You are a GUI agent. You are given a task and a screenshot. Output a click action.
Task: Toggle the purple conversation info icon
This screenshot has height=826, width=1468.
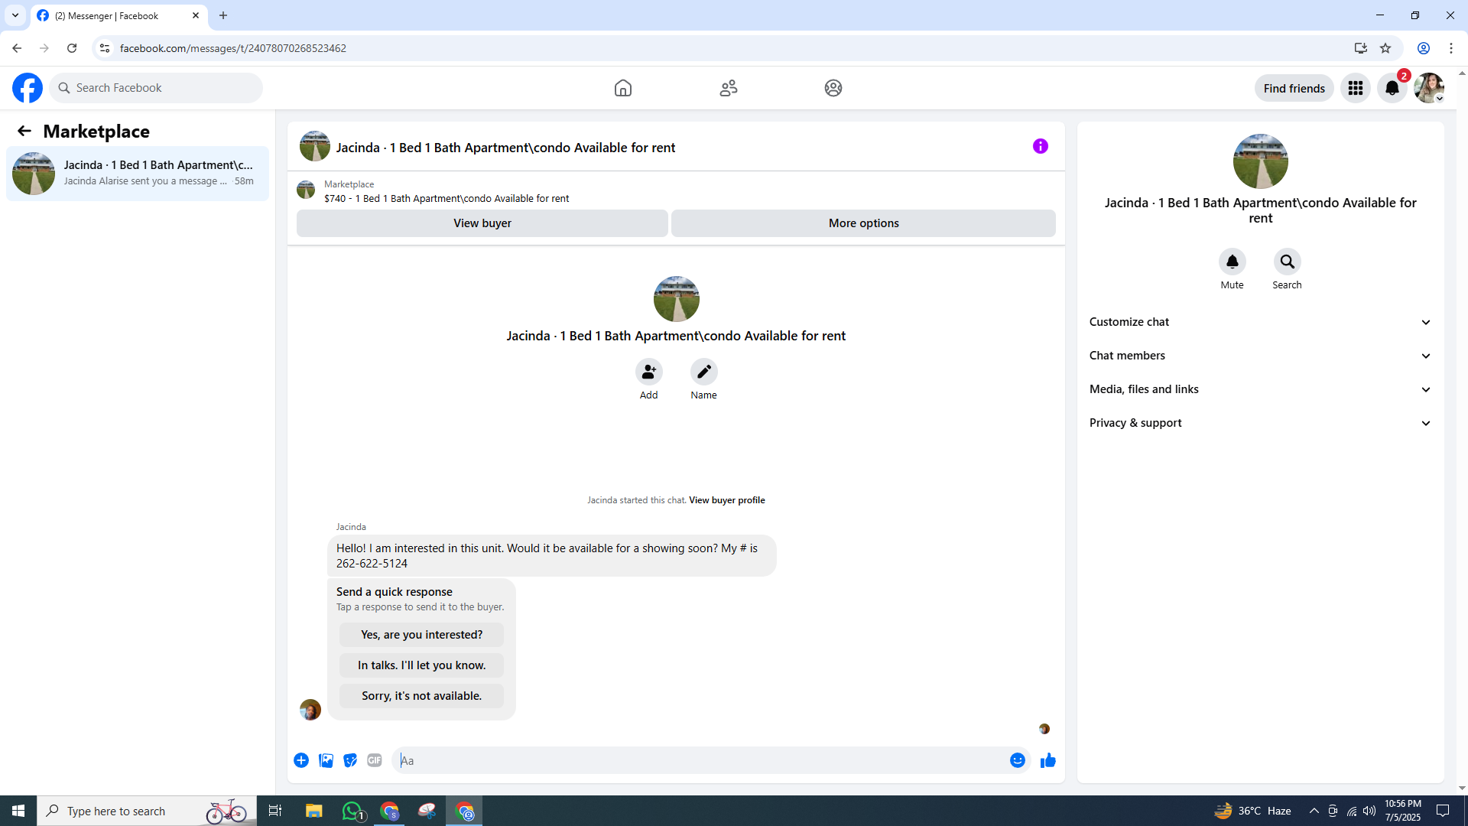pyautogui.click(x=1040, y=146)
